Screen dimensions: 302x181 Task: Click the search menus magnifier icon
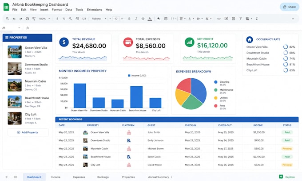(7, 19)
